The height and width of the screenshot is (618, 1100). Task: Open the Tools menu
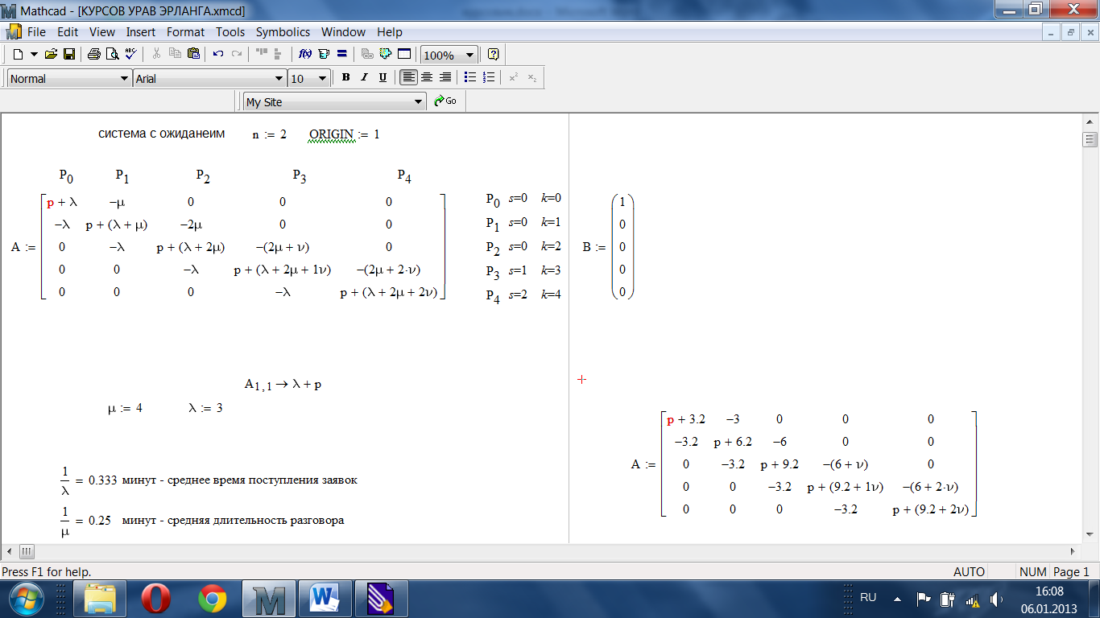[x=230, y=32]
